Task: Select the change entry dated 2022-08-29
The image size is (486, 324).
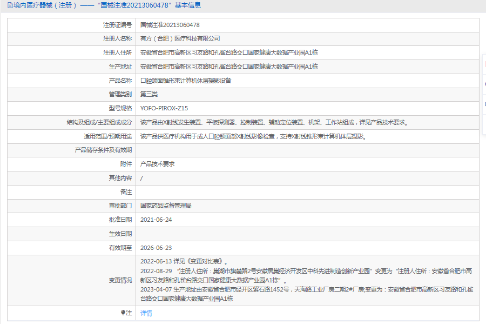Action: click(x=306, y=275)
